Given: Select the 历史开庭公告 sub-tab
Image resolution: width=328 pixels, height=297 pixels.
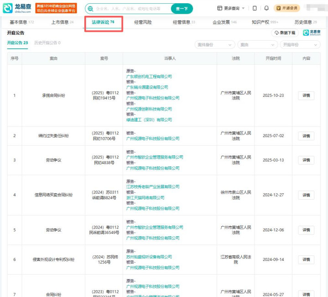Looking at the screenshot, I should (47, 43).
